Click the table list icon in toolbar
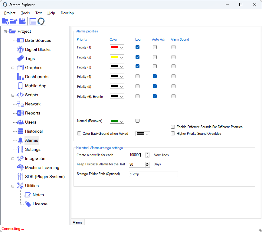 33,21
